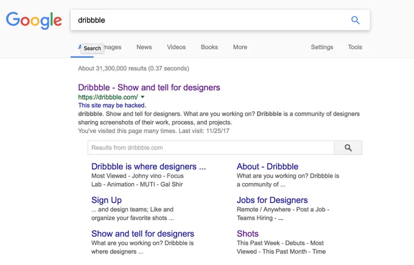Open the Jobs for Designers sitelink

272,201
